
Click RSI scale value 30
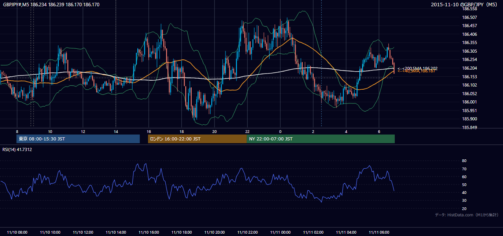(464, 201)
